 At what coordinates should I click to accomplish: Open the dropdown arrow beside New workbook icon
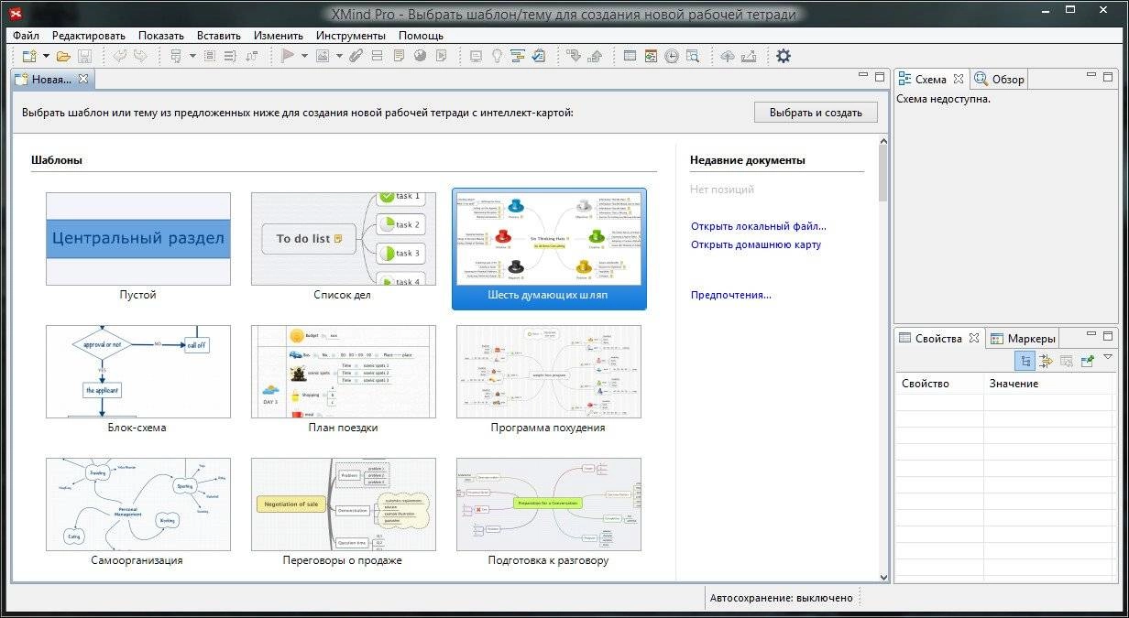tap(46, 56)
